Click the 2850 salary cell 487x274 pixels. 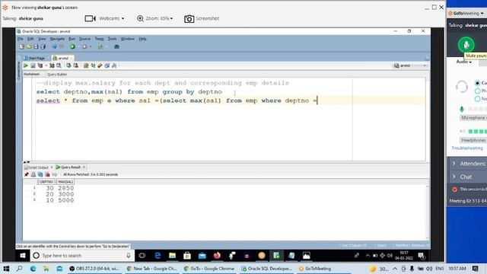(x=66, y=188)
